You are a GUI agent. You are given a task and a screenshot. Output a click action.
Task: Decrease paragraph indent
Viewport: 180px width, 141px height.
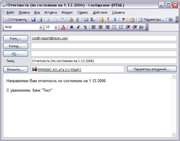128,27
